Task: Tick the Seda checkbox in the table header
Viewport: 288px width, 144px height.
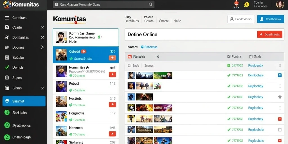Action: tap(129, 65)
